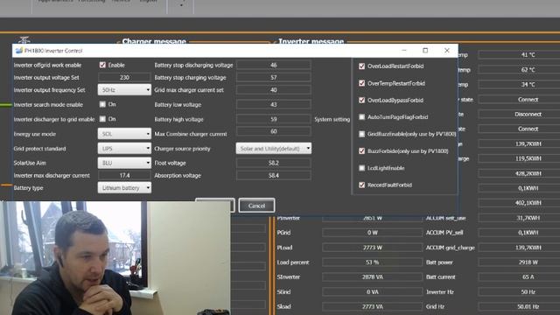Edit Absorption voltage field
This screenshot has height=315, width=560.
[x=274, y=175]
